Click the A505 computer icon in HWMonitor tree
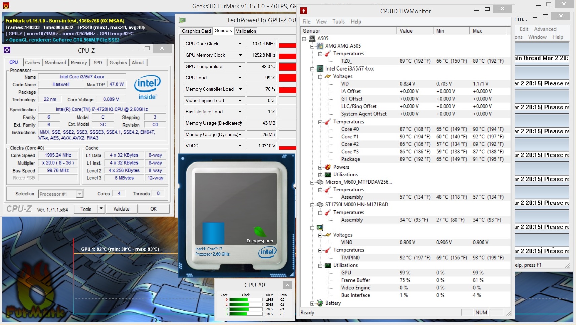The image size is (576, 325). click(x=312, y=38)
